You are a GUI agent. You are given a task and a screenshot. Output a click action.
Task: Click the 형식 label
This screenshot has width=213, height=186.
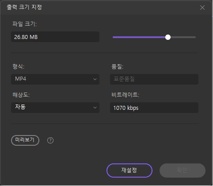[19, 66]
